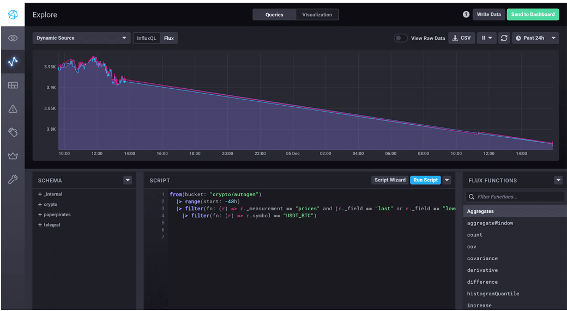Open the crown Admin icon in sidebar
Viewport: 567px width, 311px height.
pyautogui.click(x=13, y=156)
